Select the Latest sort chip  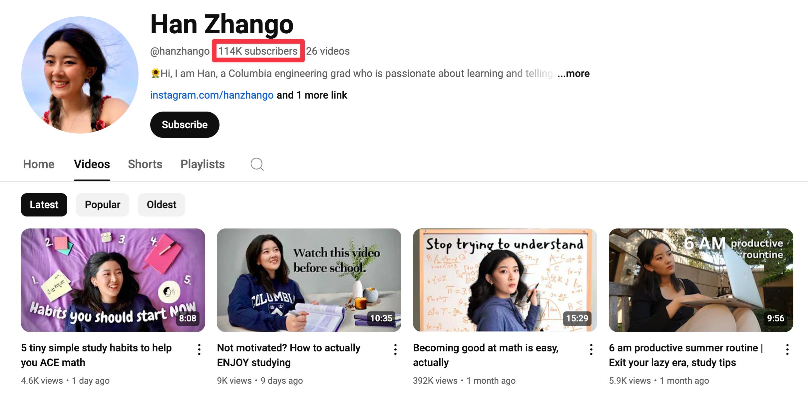[x=44, y=205]
